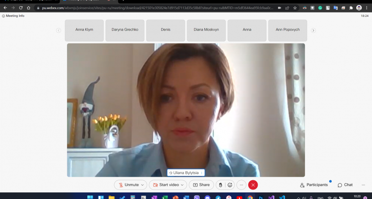Unmute the microphone
The width and height of the screenshot is (372, 199).
pyautogui.click(x=128, y=185)
